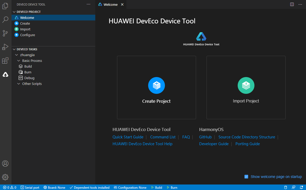
Task: Open the Debug task under Basic Process
Action: pos(21,78)
